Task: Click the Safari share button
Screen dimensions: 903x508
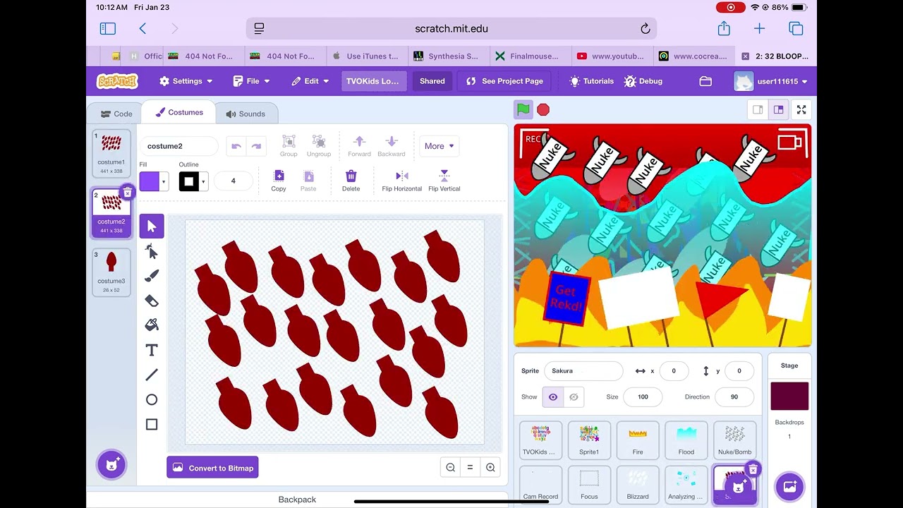Action: coord(724,28)
